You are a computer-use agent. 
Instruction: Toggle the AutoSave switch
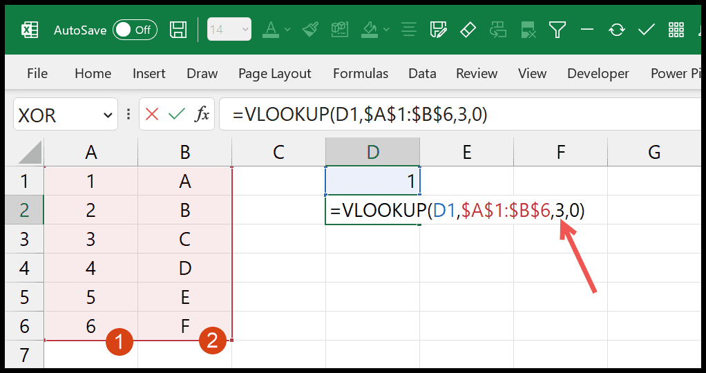[x=135, y=30]
